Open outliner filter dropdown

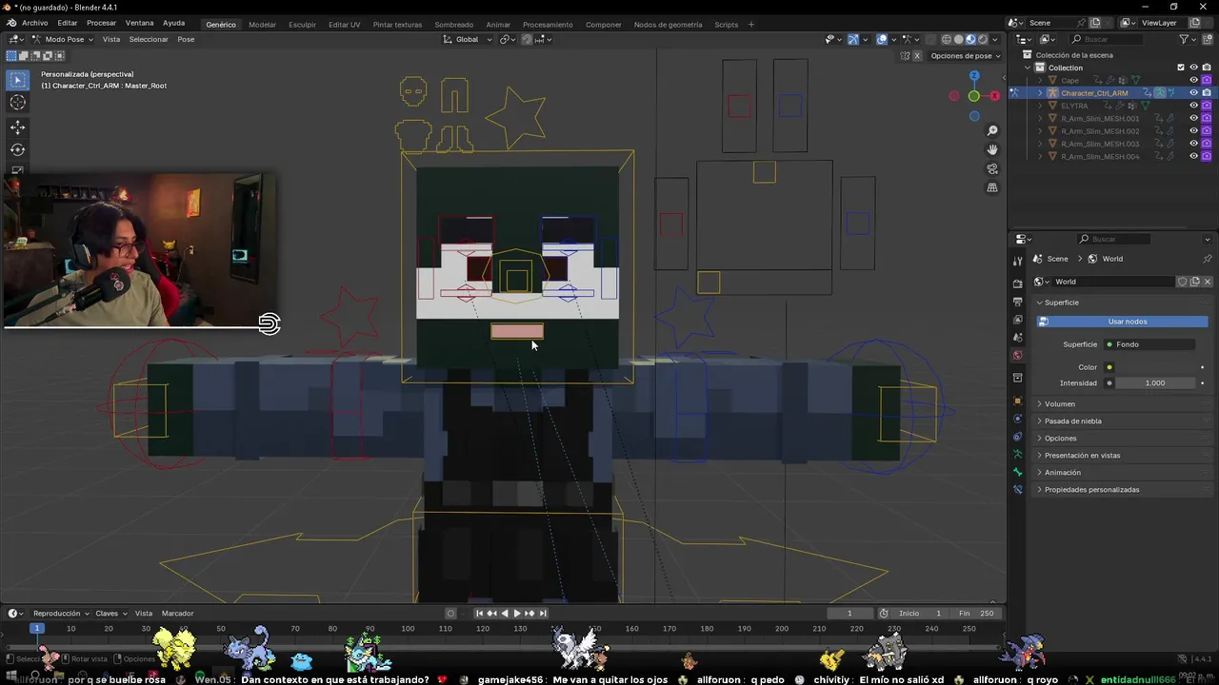[x=1187, y=39]
